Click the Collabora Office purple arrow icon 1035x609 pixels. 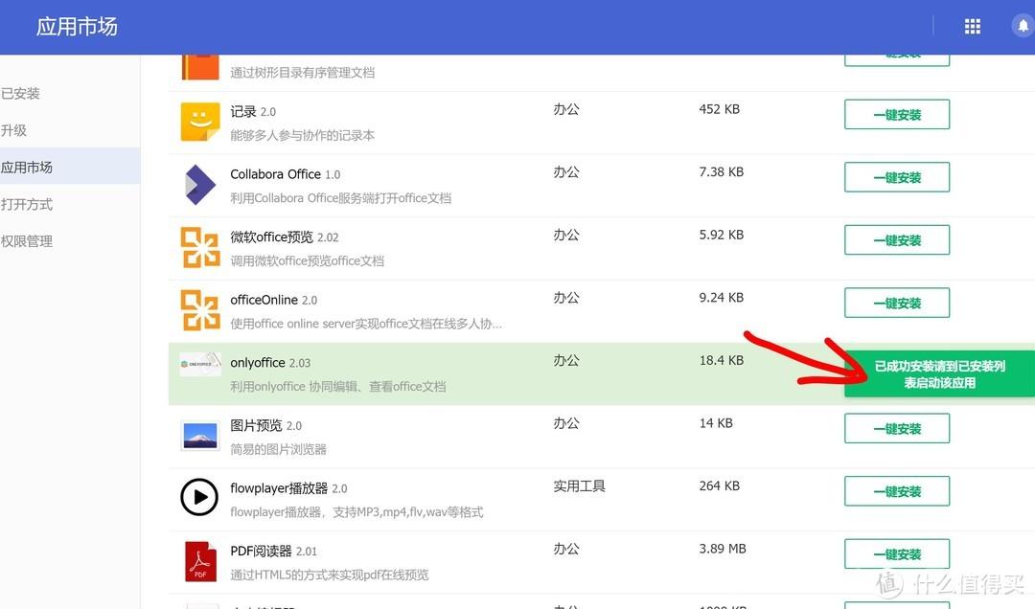(200, 185)
